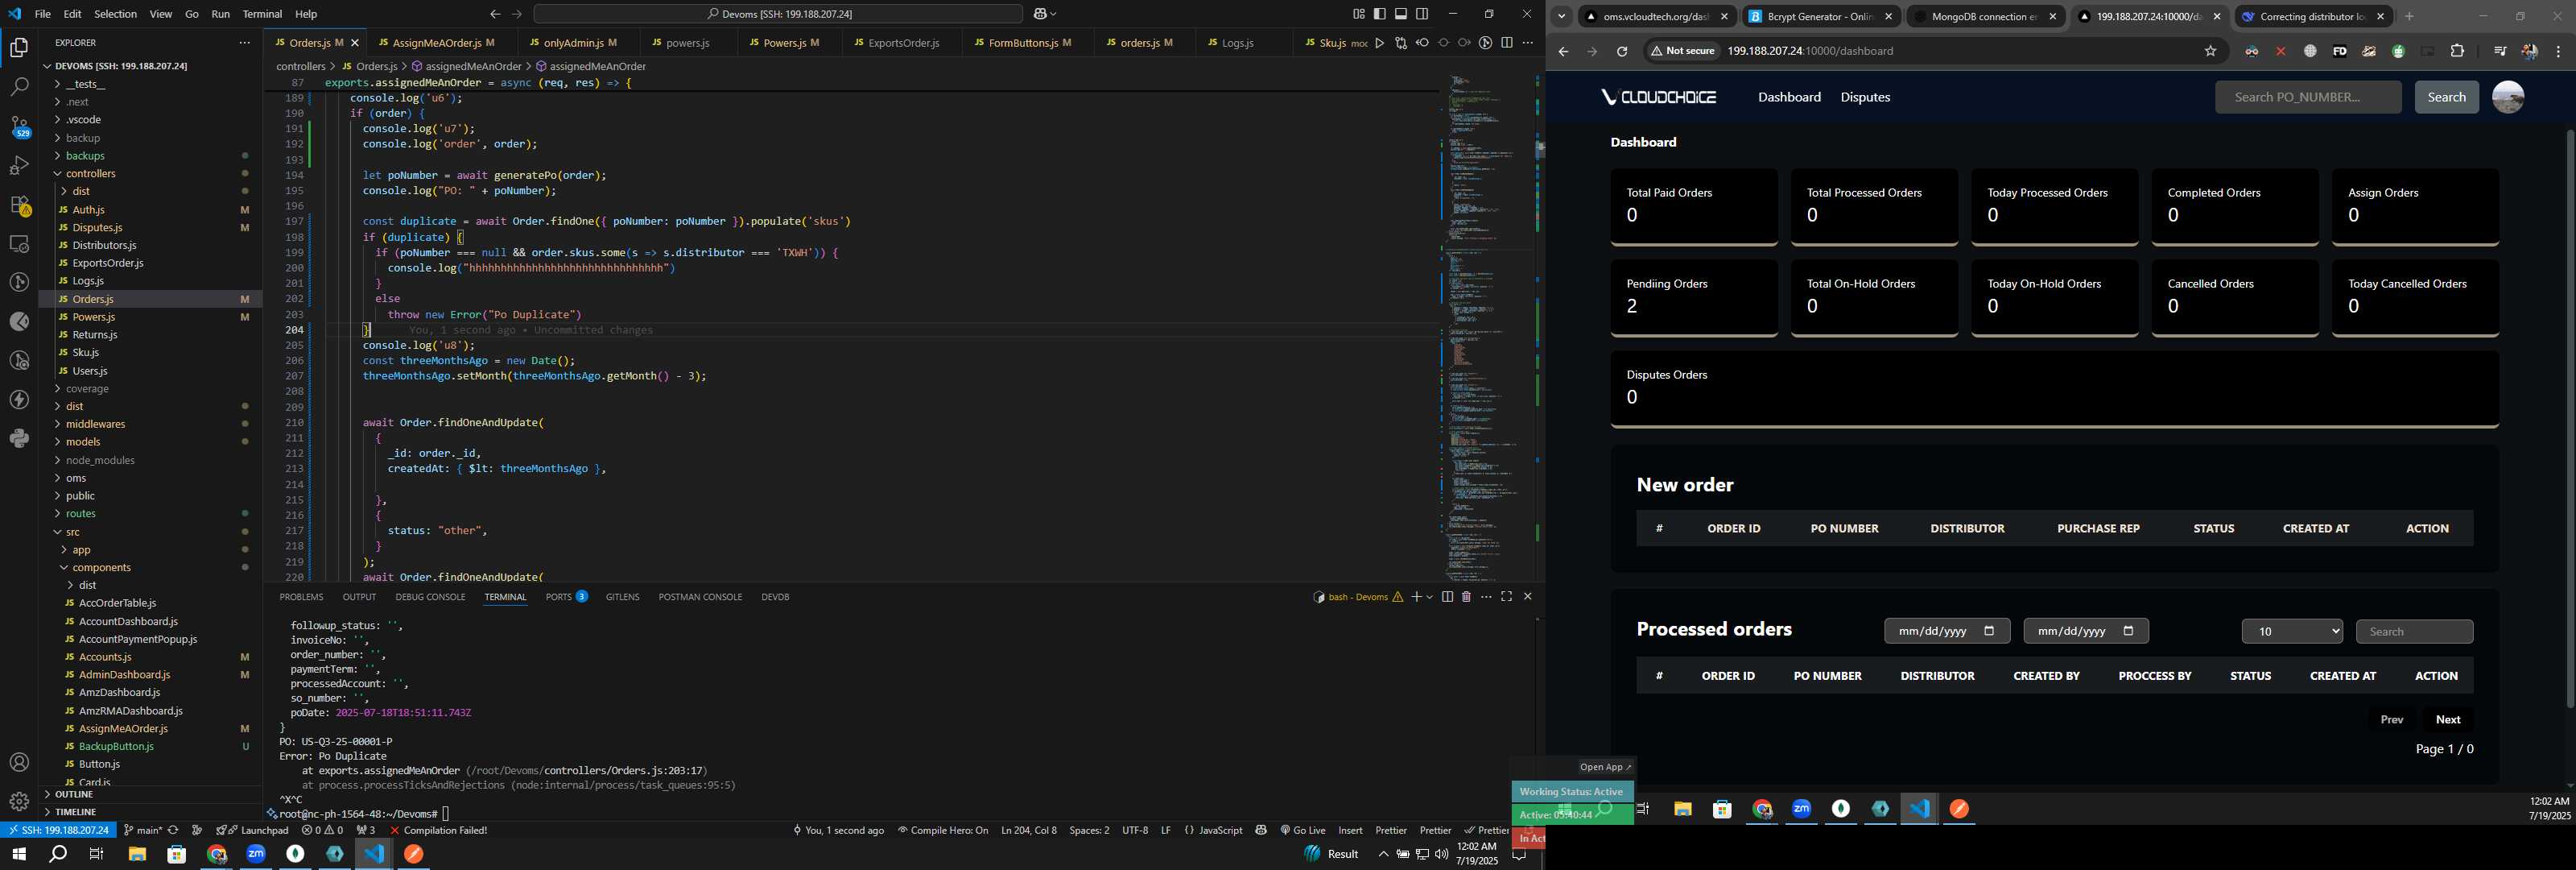Open Accounts icon in VS Code activity bar
The height and width of the screenshot is (870, 2576).
(x=19, y=763)
